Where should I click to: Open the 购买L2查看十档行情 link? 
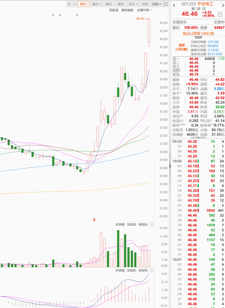click(x=198, y=33)
